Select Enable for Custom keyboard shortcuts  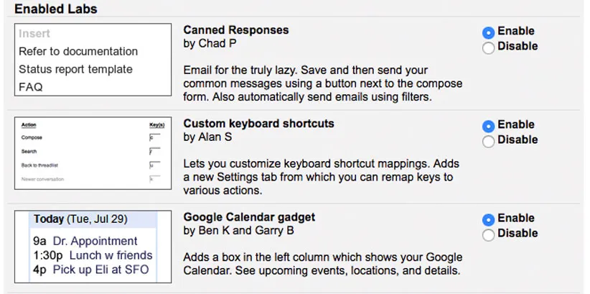[x=489, y=126]
